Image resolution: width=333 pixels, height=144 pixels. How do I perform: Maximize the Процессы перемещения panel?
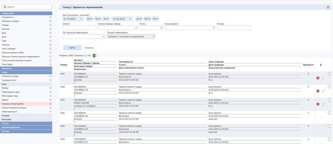(x=328, y=7)
